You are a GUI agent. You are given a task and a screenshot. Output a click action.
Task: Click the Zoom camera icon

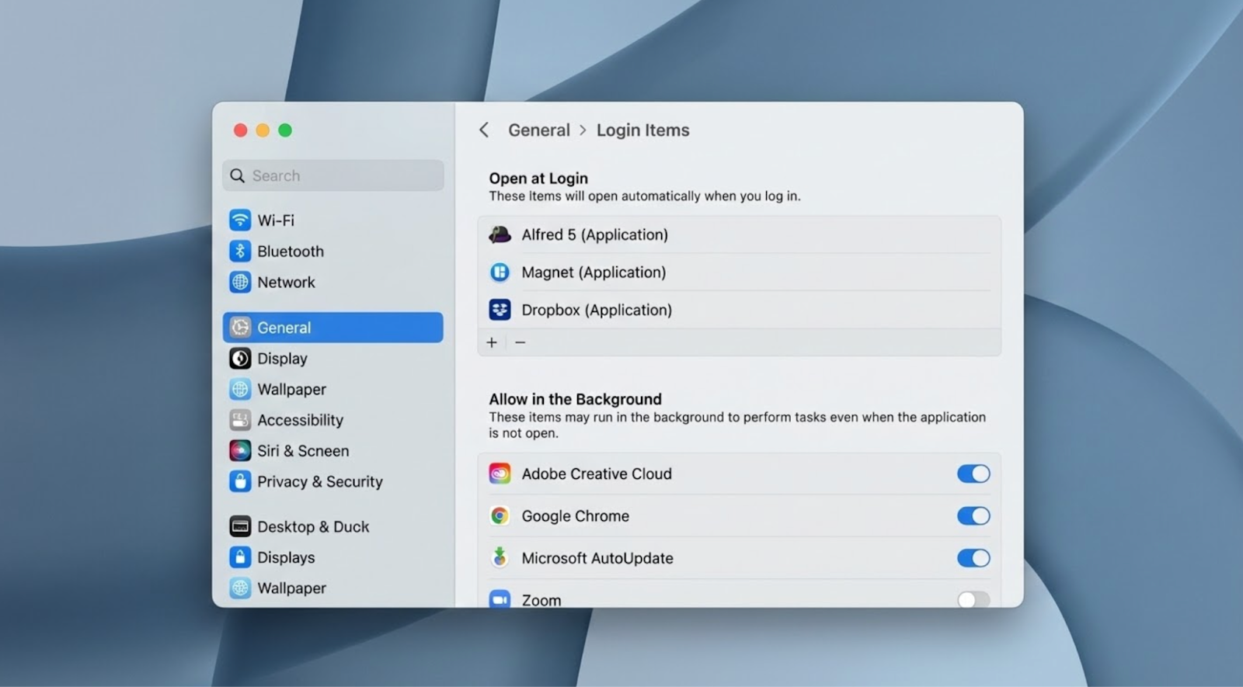500,599
